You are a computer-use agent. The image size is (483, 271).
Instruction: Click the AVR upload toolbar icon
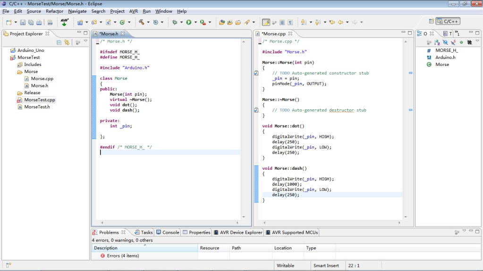tap(65, 22)
